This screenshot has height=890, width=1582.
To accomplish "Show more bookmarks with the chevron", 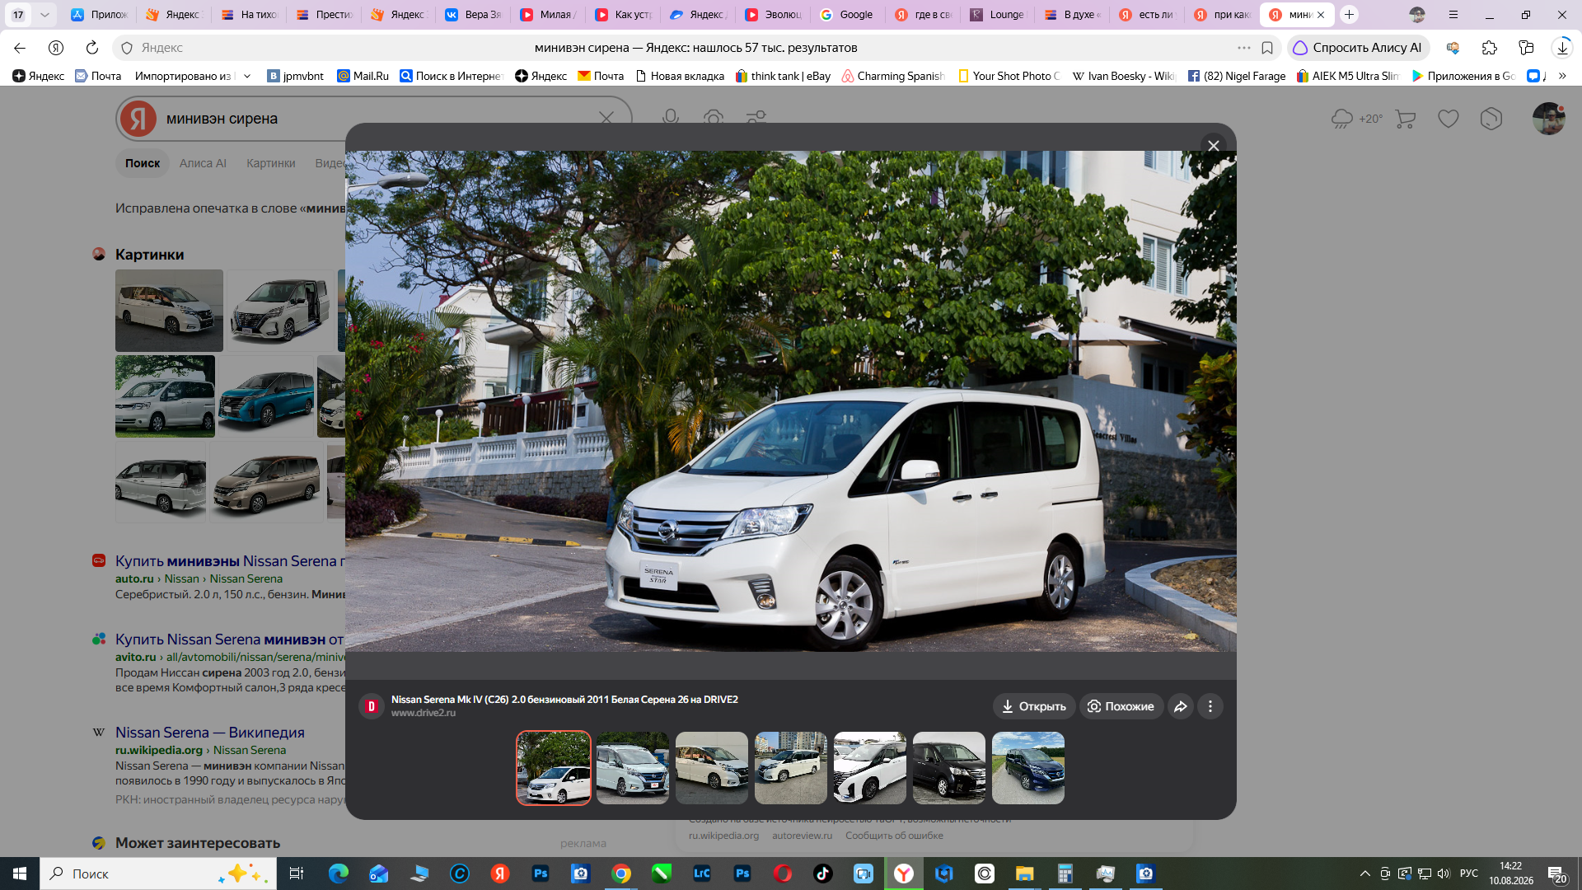I will [x=1562, y=76].
